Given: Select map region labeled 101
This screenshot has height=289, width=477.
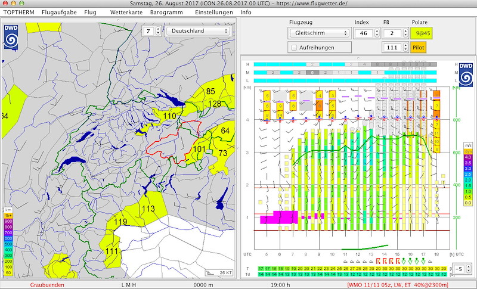Looking at the screenshot, I should (199, 149).
